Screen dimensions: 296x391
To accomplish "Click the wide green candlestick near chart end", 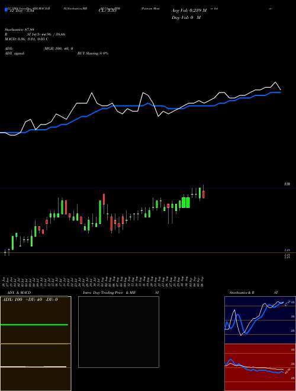I will [186, 203].
